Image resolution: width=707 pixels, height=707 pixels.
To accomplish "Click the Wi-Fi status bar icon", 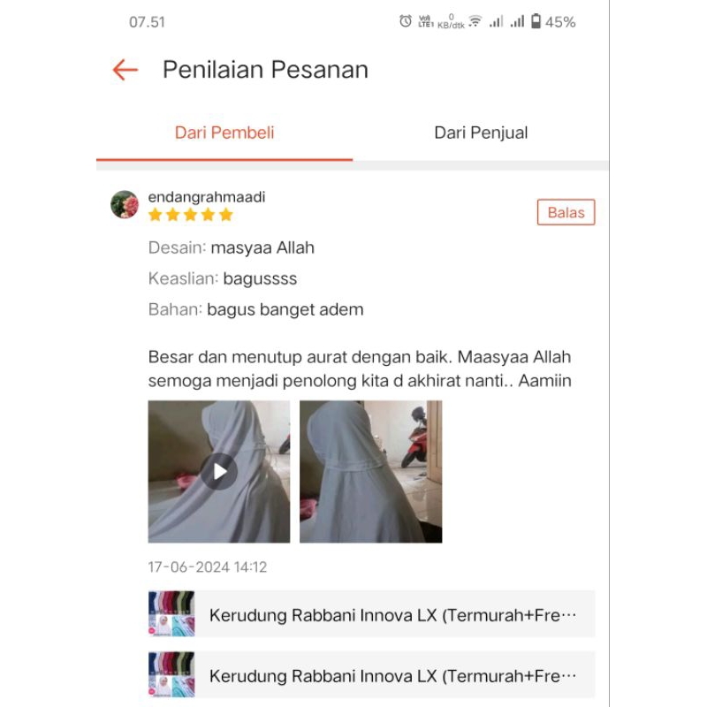I will point(475,21).
